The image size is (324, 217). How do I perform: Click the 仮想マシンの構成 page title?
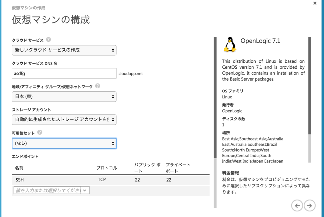coord(51,20)
